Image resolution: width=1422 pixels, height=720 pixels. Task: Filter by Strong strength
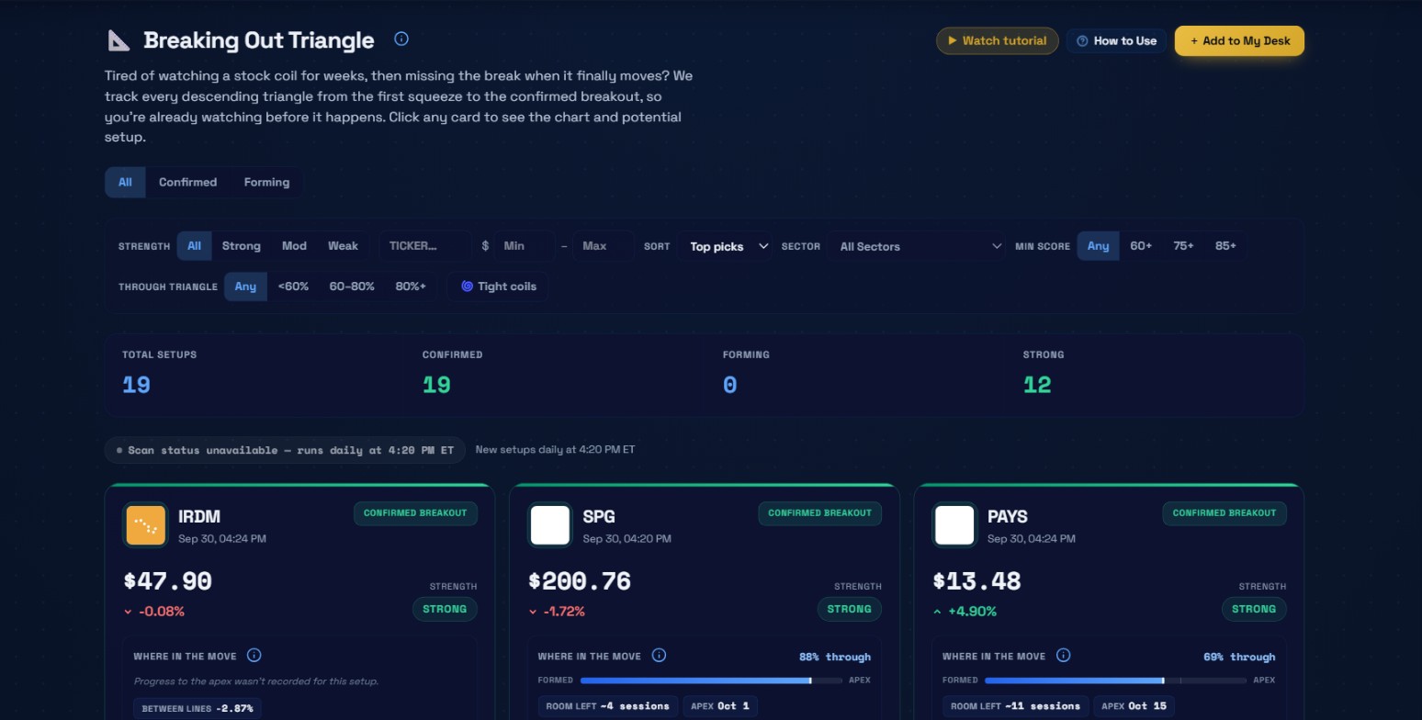tap(241, 246)
